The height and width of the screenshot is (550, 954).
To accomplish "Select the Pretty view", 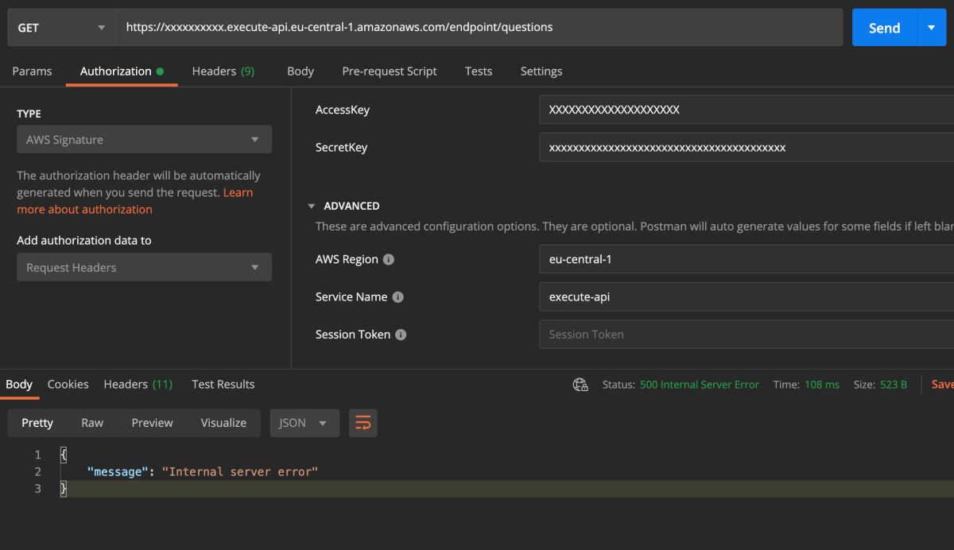I will 37,423.
